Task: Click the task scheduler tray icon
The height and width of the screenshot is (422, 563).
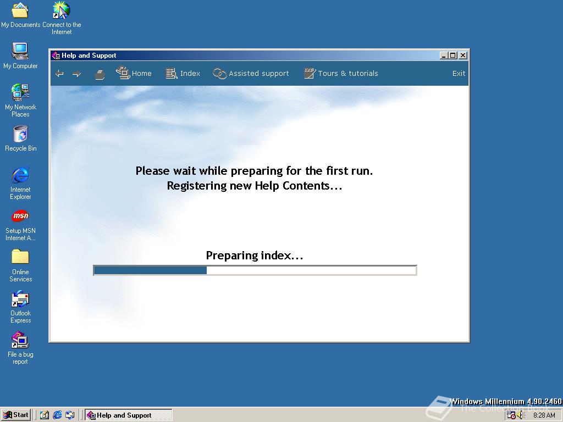Action: click(x=511, y=415)
